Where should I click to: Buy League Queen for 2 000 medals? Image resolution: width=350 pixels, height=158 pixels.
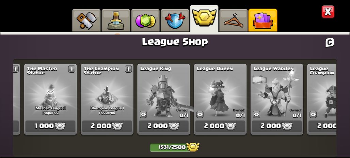pyautogui.click(x=220, y=126)
